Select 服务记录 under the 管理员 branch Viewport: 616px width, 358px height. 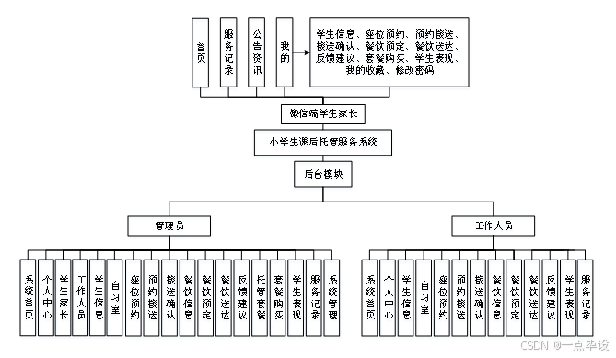coord(313,297)
